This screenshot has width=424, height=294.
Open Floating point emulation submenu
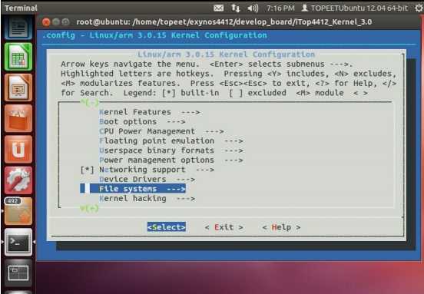(x=171, y=140)
